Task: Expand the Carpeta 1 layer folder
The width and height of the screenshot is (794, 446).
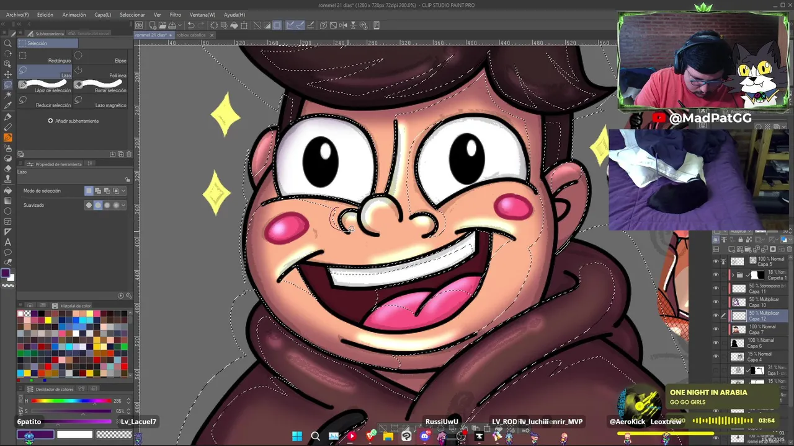Action: pyautogui.click(x=733, y=275)
